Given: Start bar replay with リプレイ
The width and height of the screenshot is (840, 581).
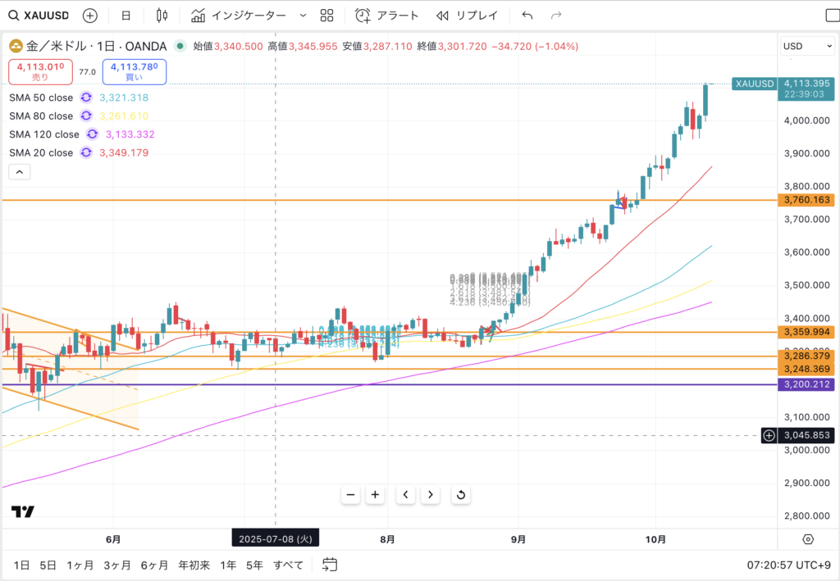Looking at the screenshot, I should pyautogui.click(x=466, y=16).
